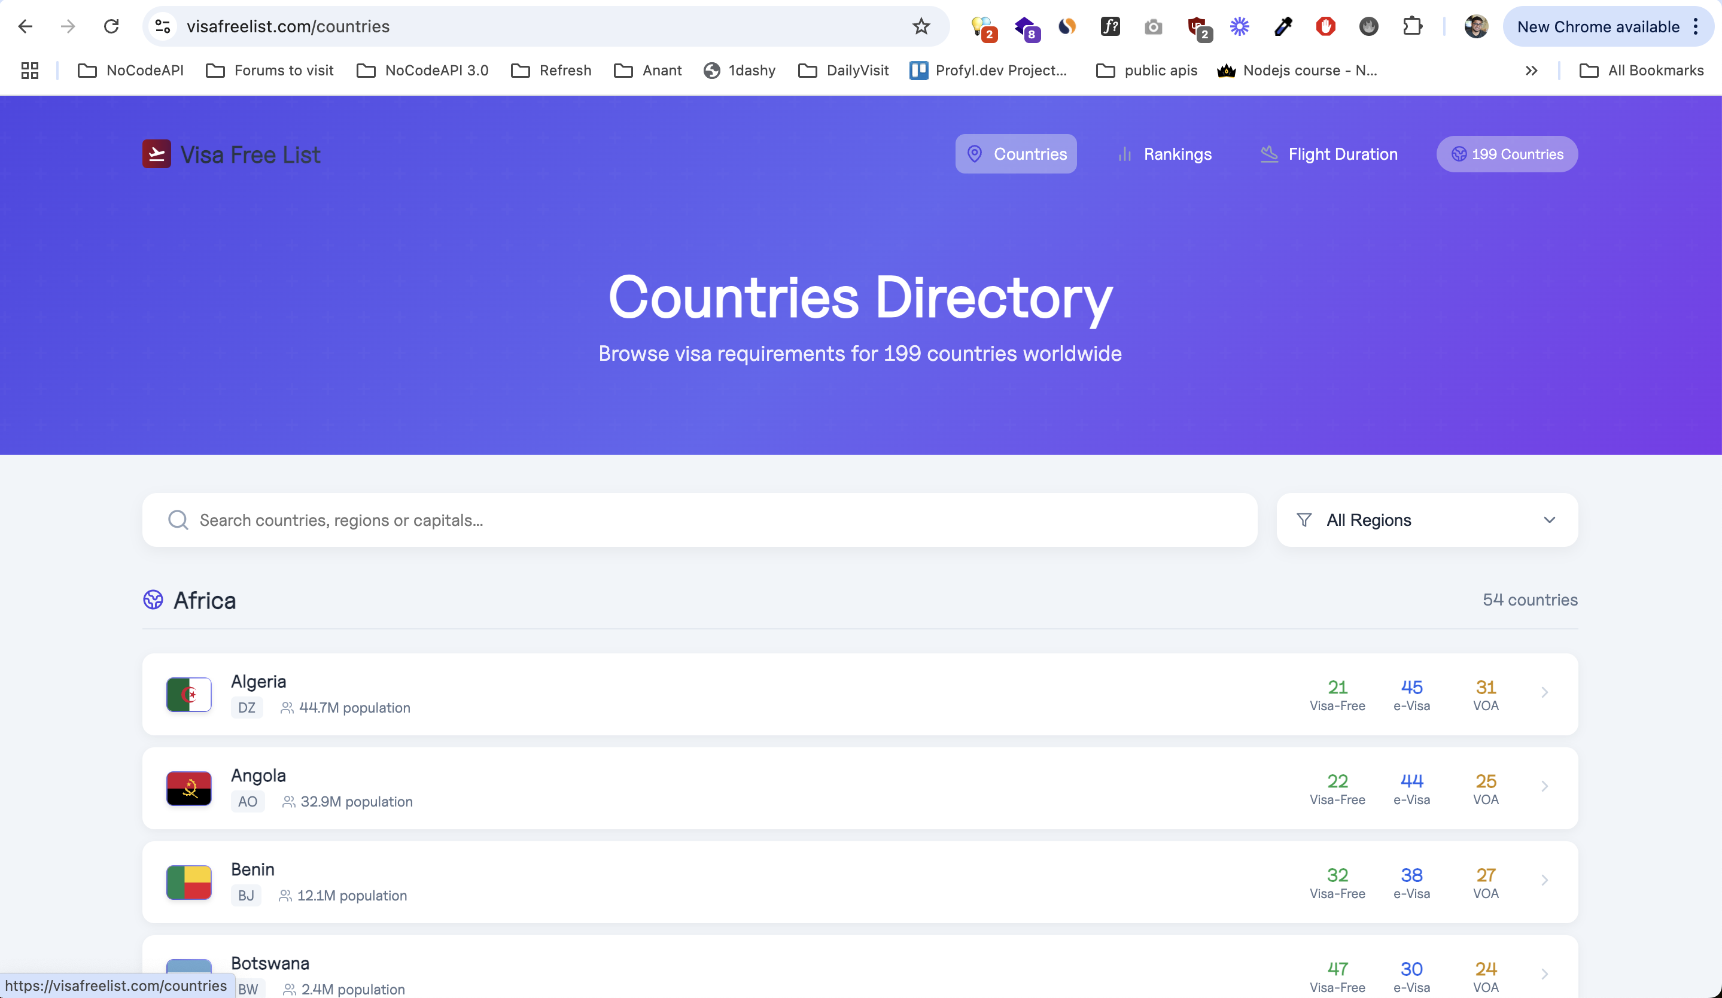The width and height of the screenshot is (1722, 998).
Task: Click New Chrome available button
Action: coord(1598,27)
